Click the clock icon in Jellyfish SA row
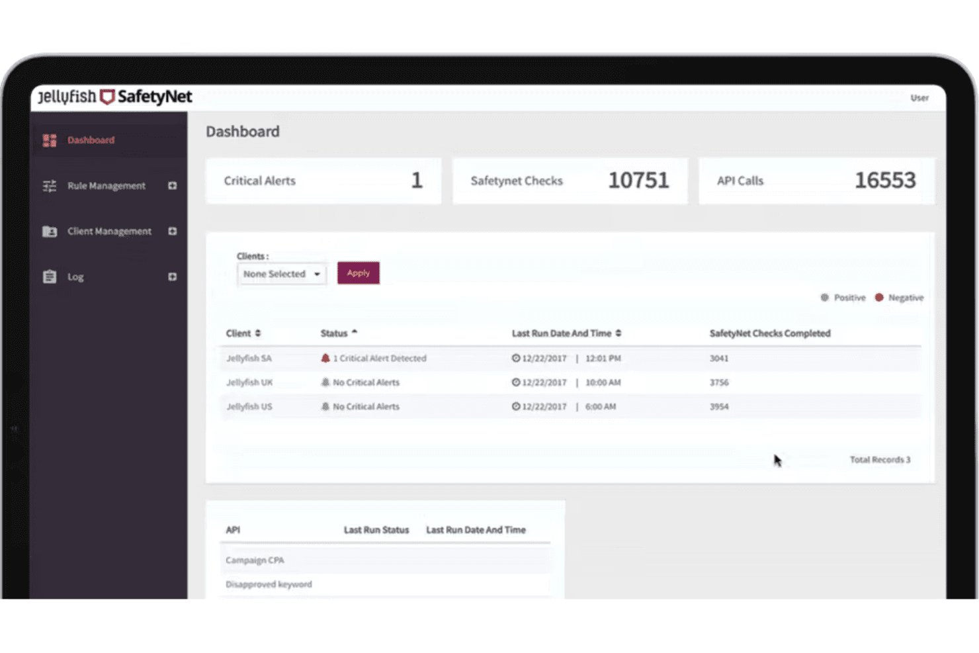 point(516,359)
